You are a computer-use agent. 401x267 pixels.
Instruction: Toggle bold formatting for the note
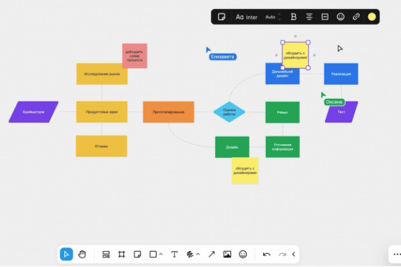pyautogui.click(x=294, y=17)
